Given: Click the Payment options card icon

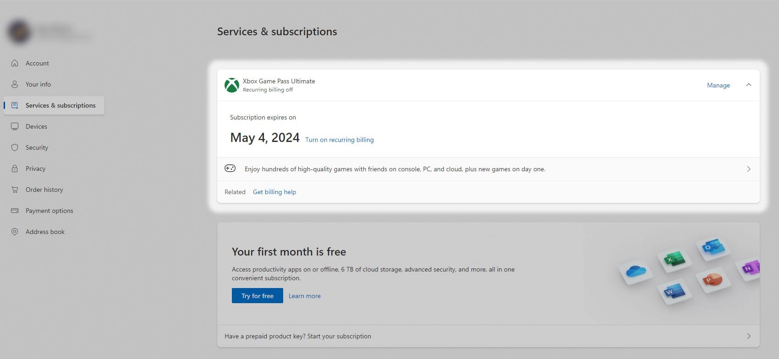Looking at the screenshot, I should 15,211.
